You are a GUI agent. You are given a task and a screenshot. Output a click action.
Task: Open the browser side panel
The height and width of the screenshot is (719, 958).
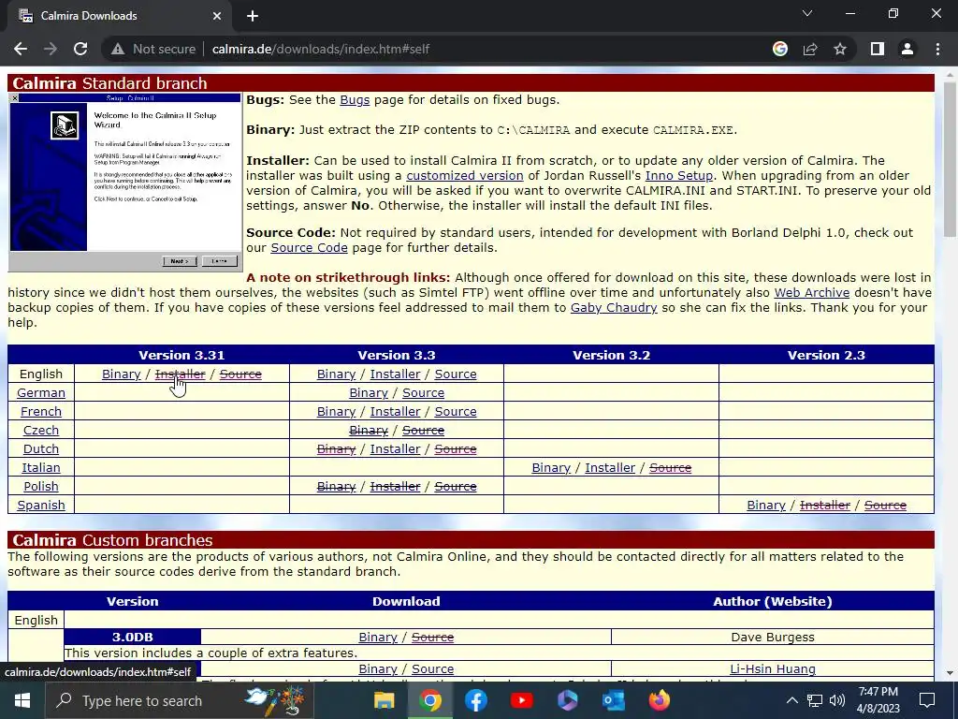878,49
